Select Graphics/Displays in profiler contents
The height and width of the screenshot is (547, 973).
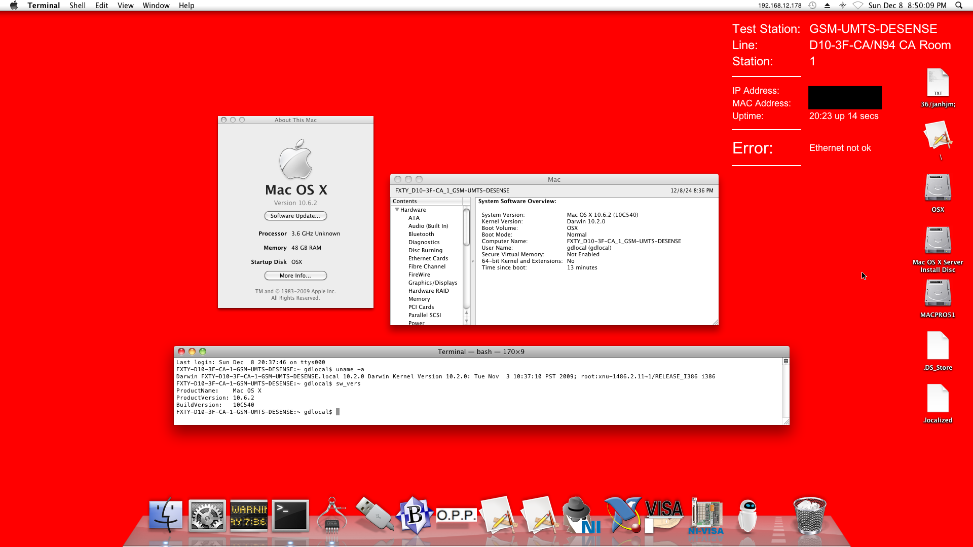(433, 283)
